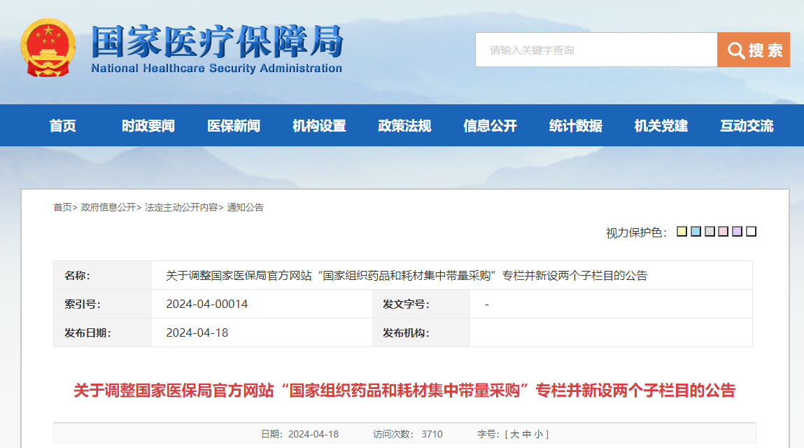This screenshot has height=448, width=804.
Task: Open the 医保新闻 navigation tab
Action: pos(234,126)
